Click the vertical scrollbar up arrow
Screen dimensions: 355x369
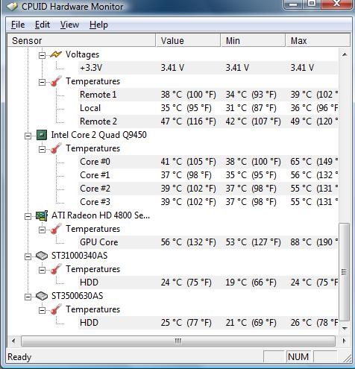[345, 54]
